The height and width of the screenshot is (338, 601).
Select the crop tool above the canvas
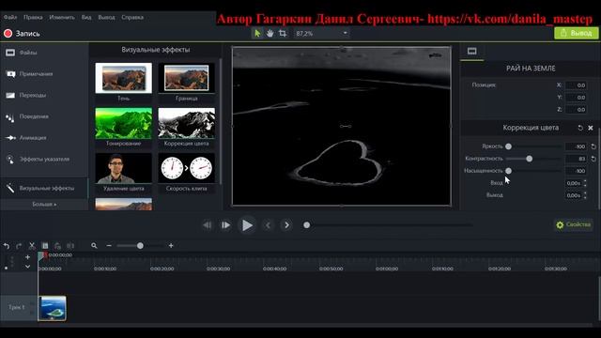[283, 34]
